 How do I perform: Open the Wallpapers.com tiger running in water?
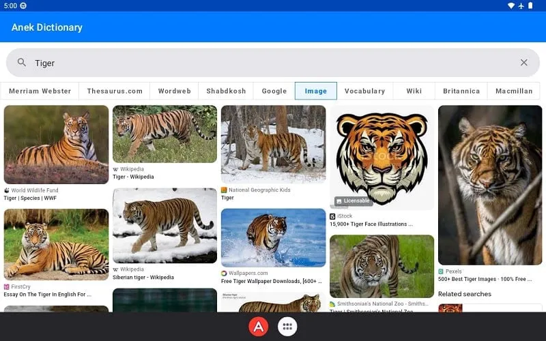click(x=274, y=237)
